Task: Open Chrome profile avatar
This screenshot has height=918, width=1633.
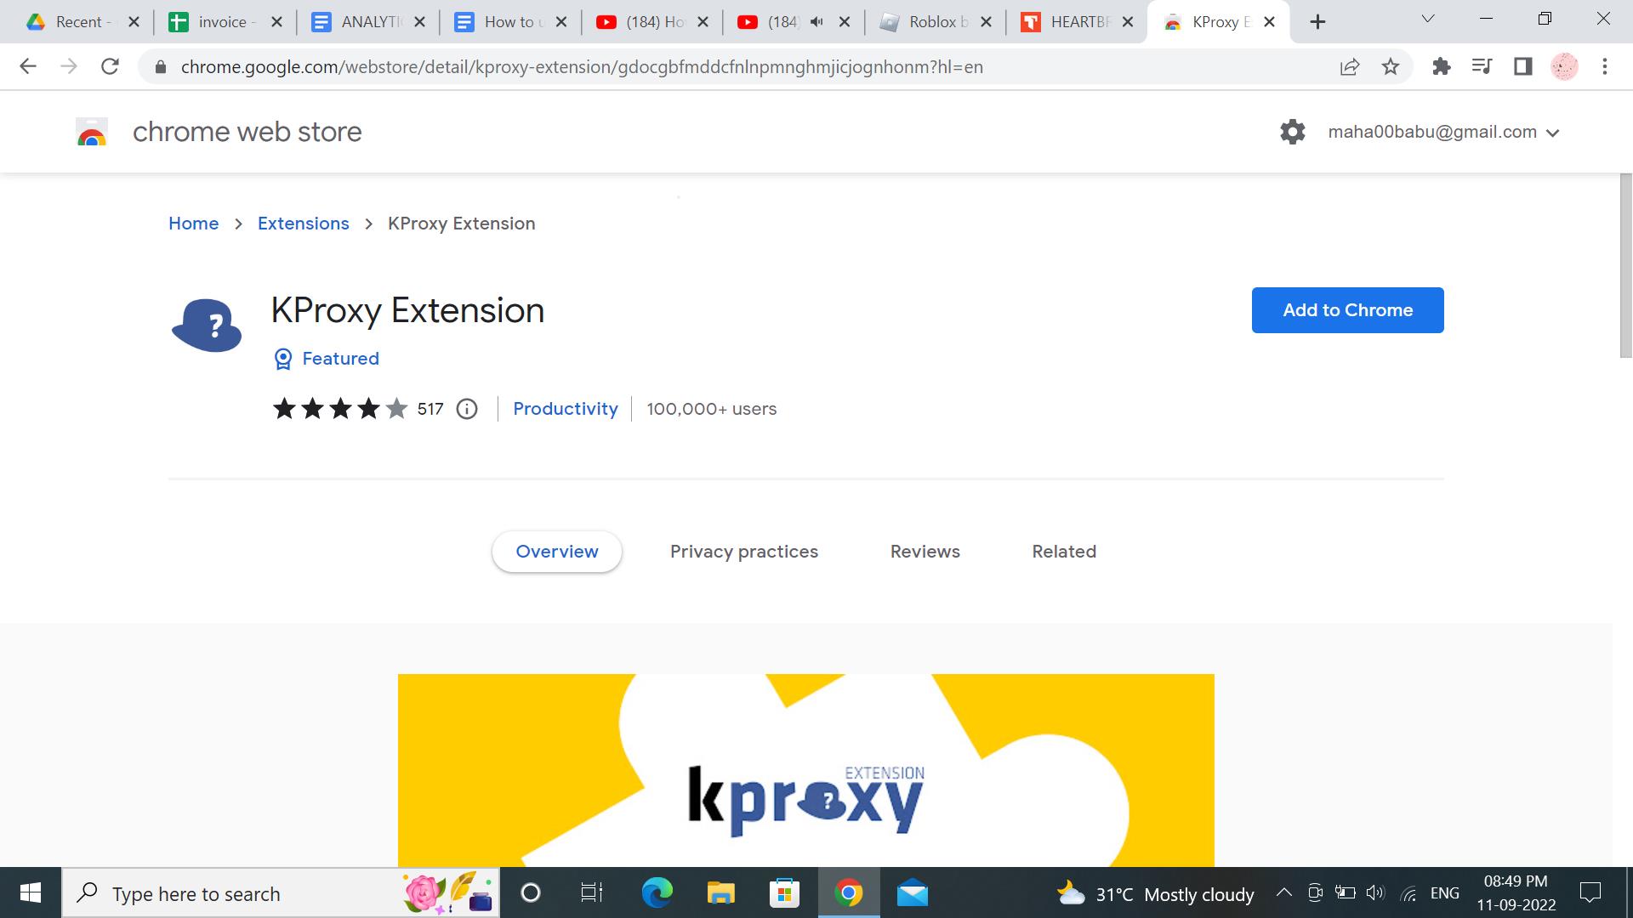Action: pyautogui.click(x=1564, y=66)
